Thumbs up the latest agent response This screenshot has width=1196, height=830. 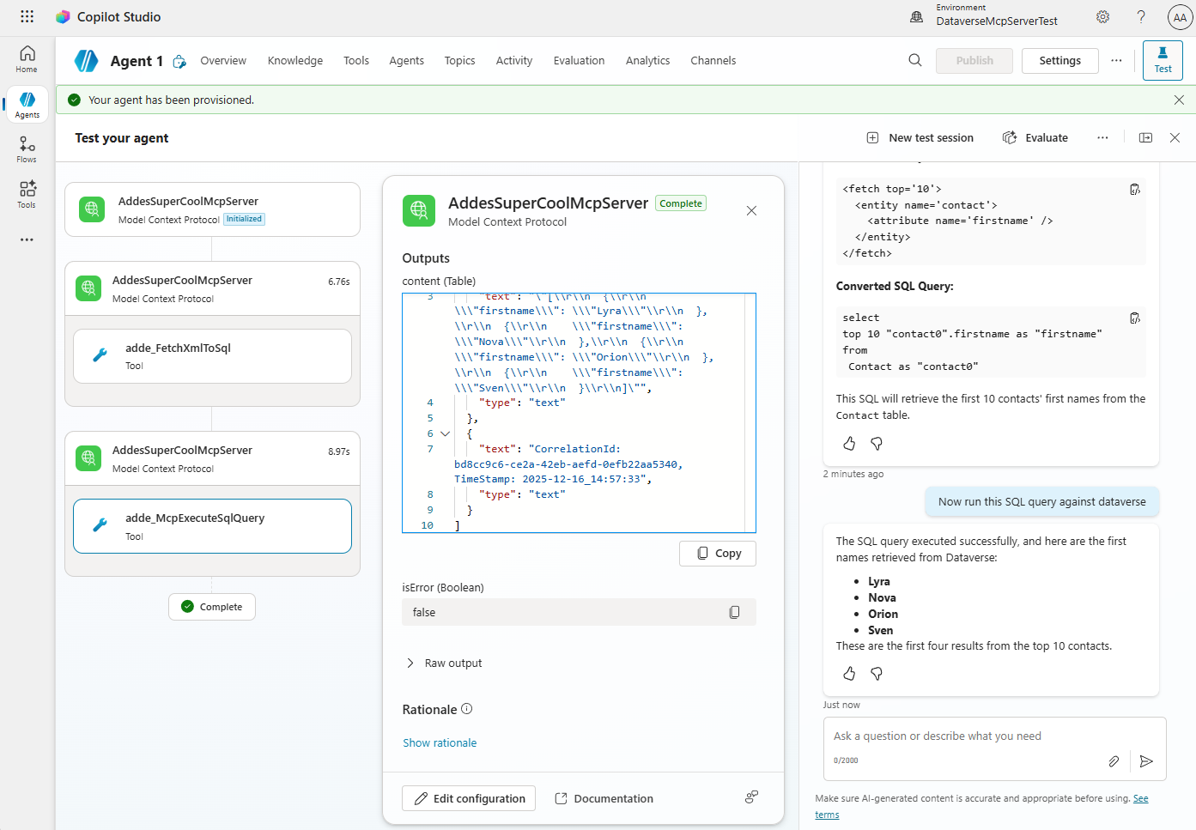point(849,674)
